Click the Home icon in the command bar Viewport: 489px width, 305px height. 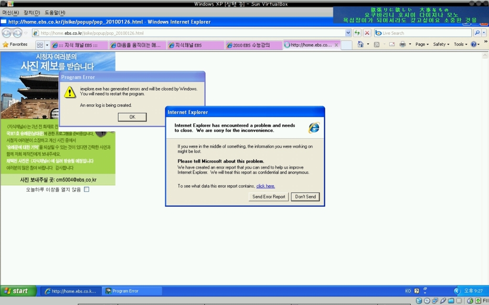coord(361,44)
